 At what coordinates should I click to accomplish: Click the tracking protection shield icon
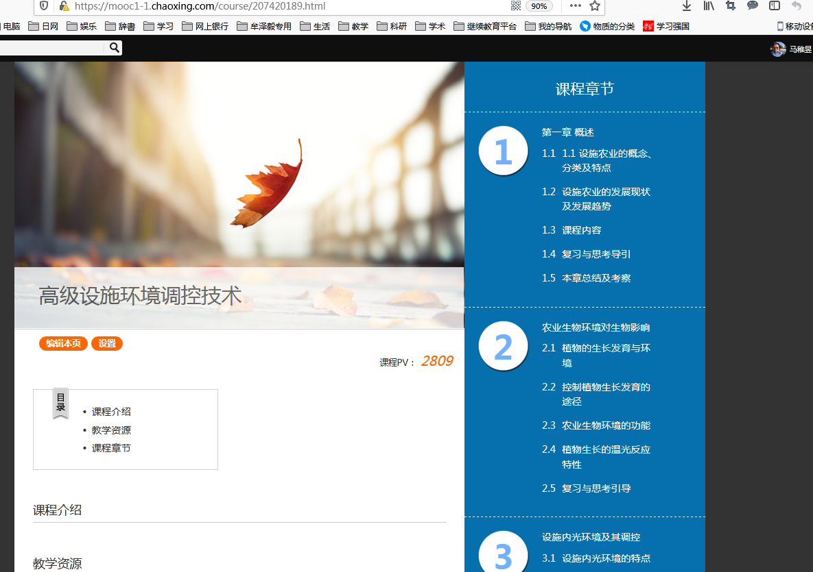click(x=44, y=6)
